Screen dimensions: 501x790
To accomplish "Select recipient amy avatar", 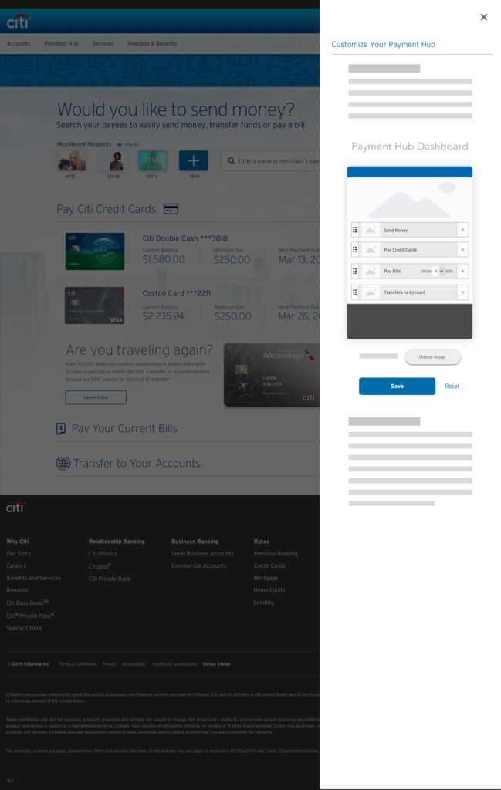I will click(x=71, y=161).
